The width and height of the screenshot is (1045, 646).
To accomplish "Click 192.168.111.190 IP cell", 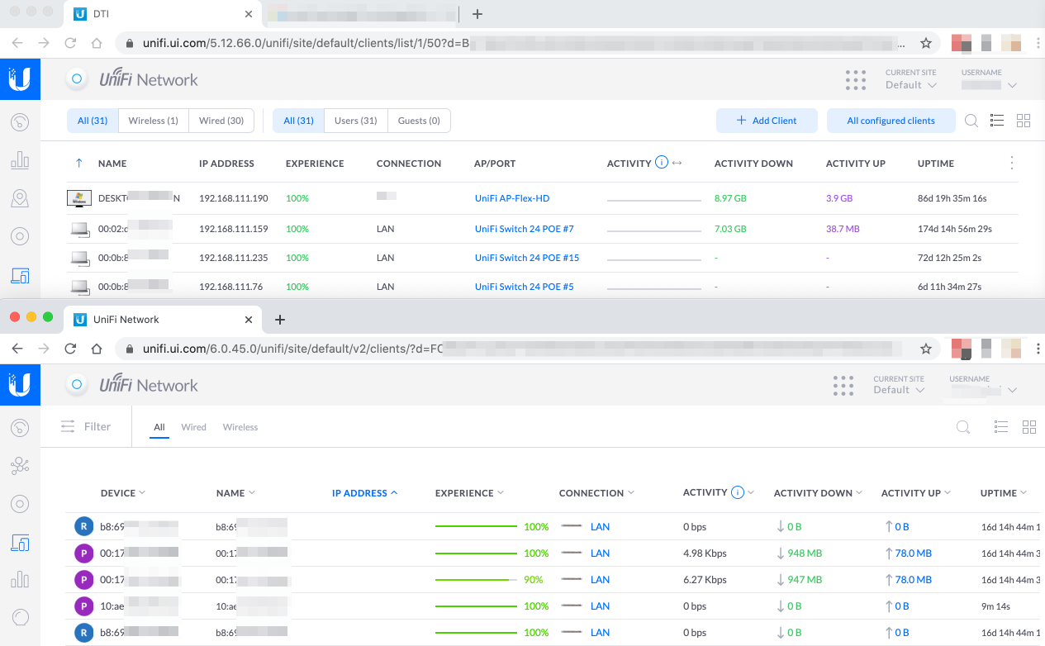I will [x=234, y=198].
